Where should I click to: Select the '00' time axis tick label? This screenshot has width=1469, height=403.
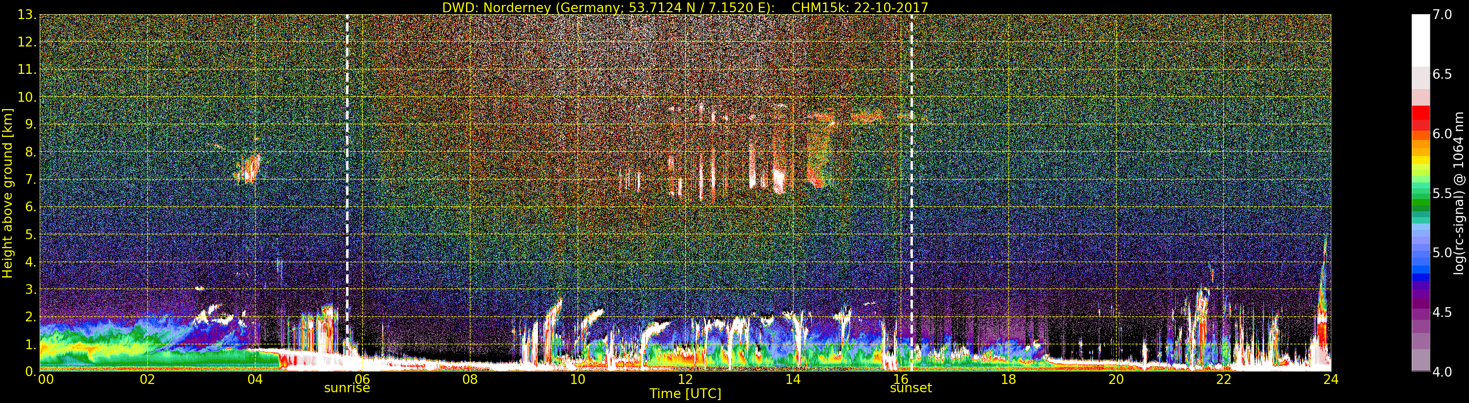(x=46, y=379)
